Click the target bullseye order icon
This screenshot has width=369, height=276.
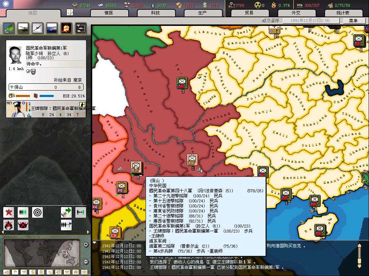37,212
